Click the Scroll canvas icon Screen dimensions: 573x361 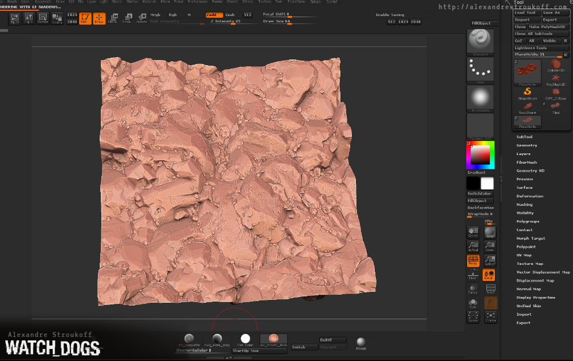473,232
